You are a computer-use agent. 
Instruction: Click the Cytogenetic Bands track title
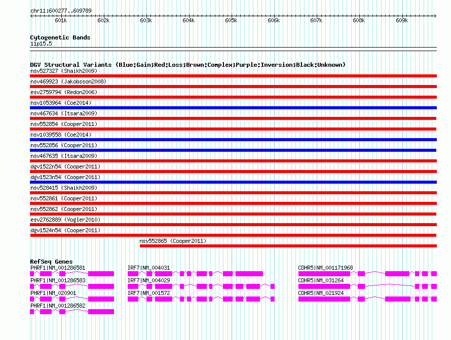60,37
